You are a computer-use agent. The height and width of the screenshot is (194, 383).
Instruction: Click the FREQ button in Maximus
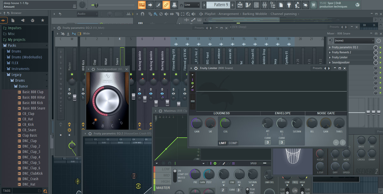click(295, 182)
